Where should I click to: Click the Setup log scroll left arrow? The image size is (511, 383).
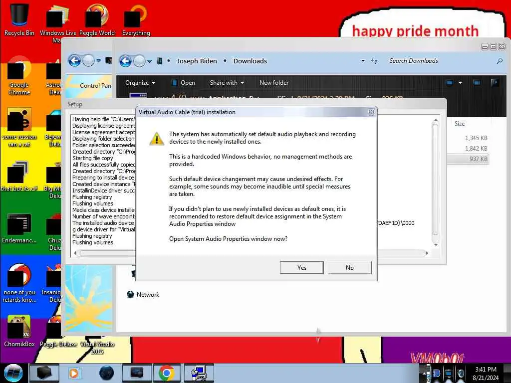(75, 253)
